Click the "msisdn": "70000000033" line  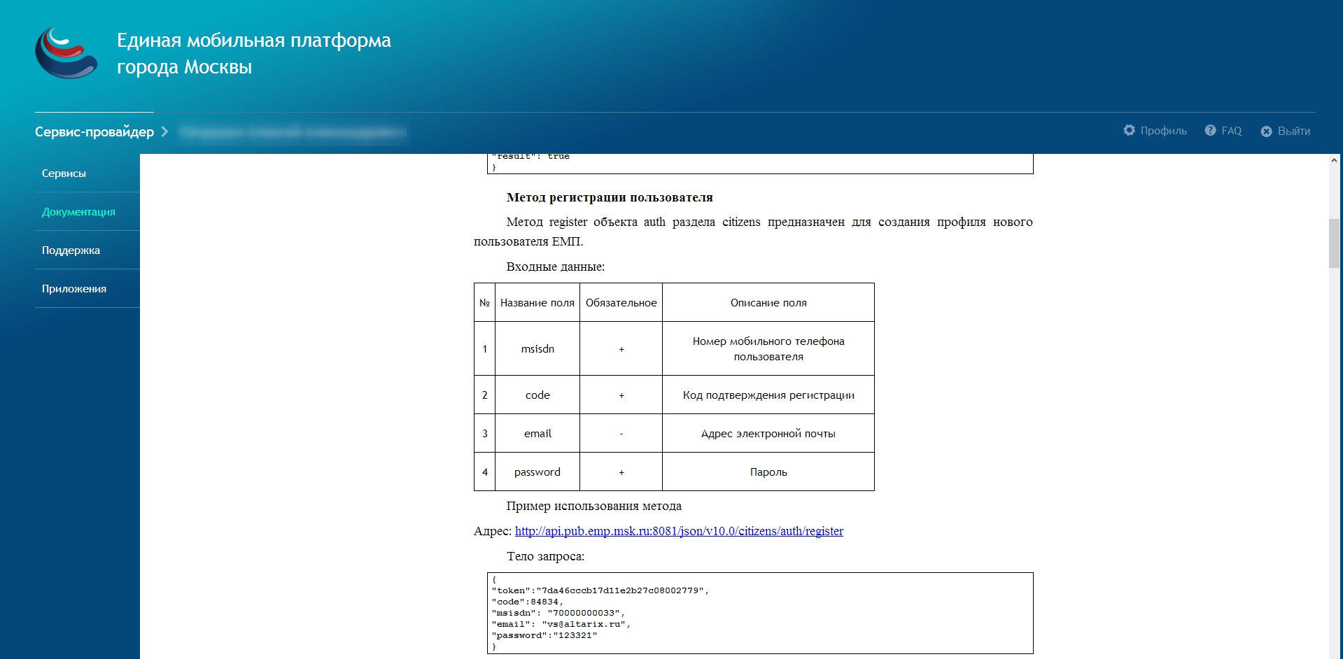click(x=558, y=613)
